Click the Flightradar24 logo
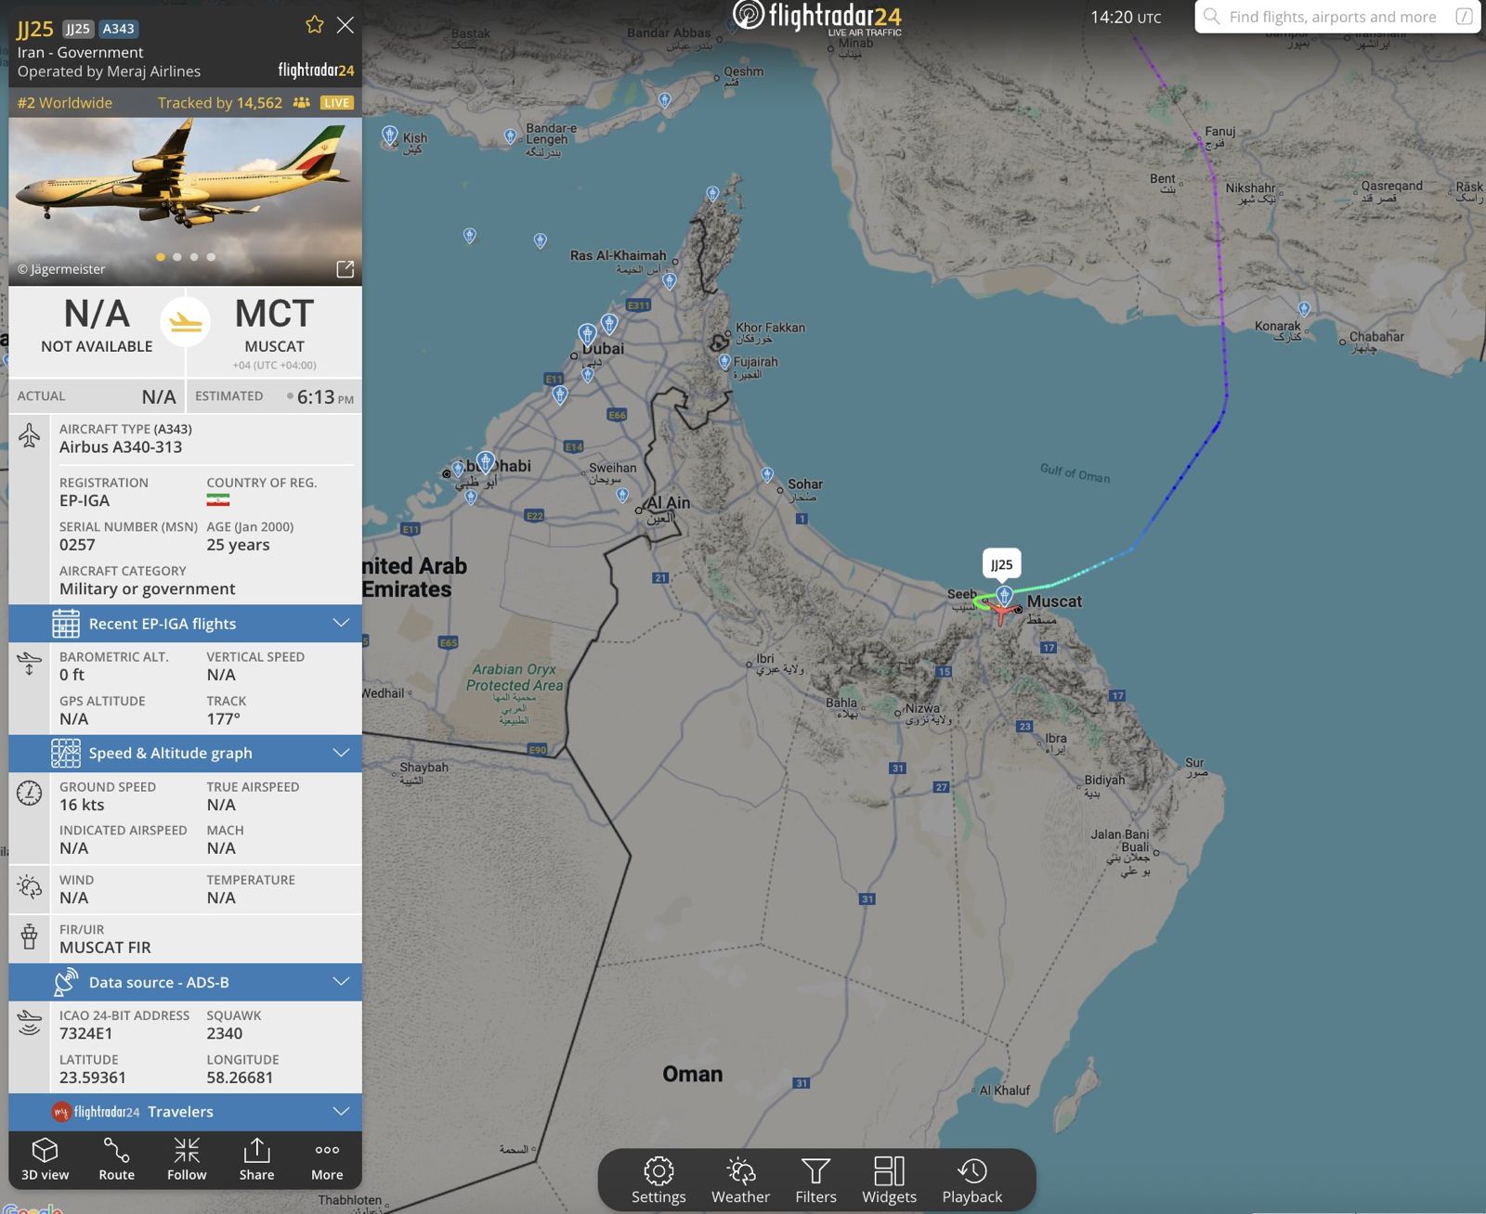Viewport: 1486px width, 1214px height. (817, 17)
